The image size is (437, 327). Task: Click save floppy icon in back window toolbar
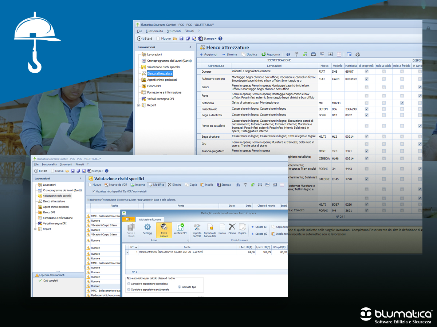(x=181, y=39)
